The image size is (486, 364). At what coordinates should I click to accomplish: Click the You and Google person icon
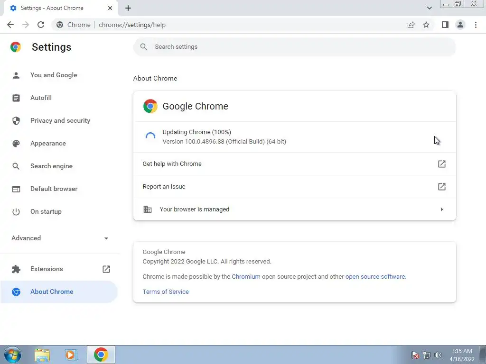(16, 75)
